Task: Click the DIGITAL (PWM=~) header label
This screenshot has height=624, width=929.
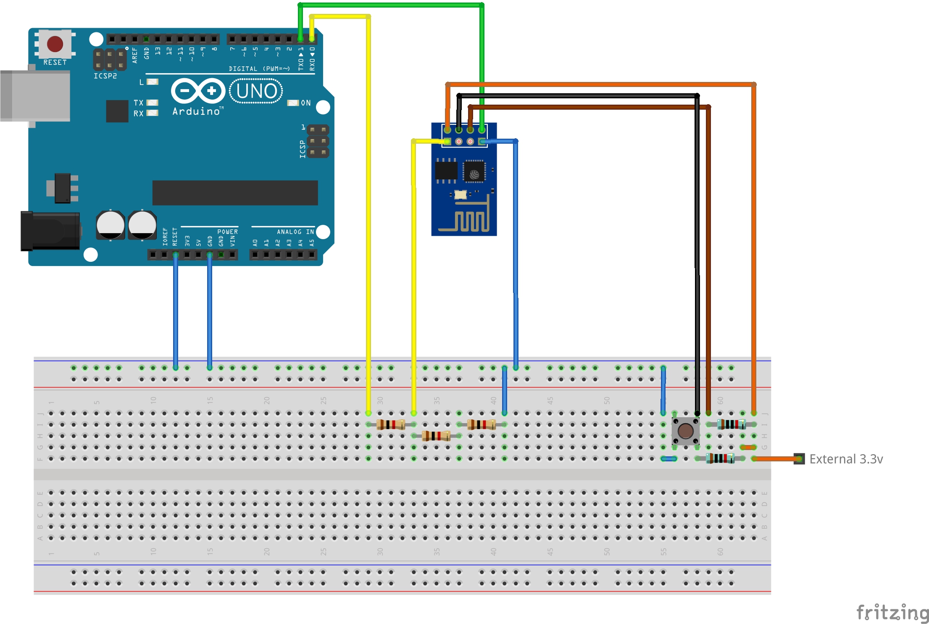Action: pyautogui.click(x=259, y=68)
